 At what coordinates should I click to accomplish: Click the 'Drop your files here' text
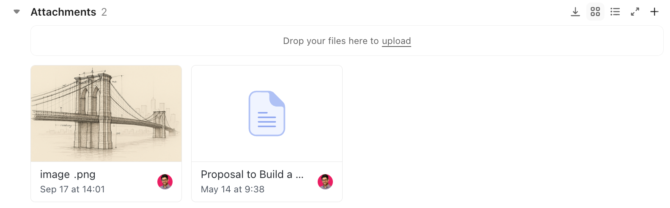click(x=330, y=41)
